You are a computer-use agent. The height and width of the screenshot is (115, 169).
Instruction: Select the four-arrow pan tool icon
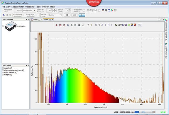click(x=83, y=25)
